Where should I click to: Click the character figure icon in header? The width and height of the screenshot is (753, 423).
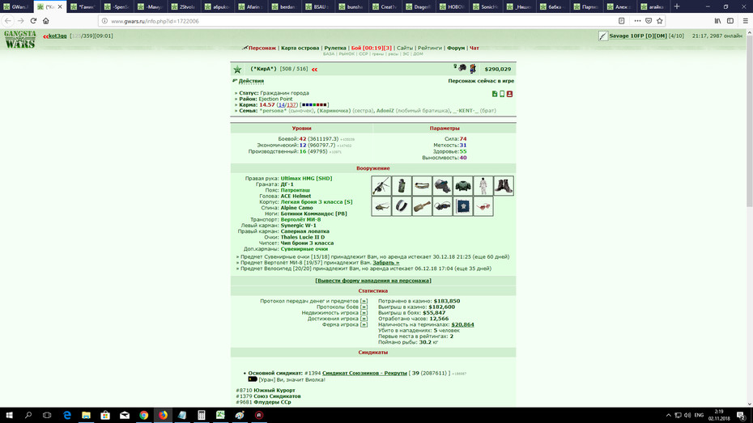(x=473, y=69)
